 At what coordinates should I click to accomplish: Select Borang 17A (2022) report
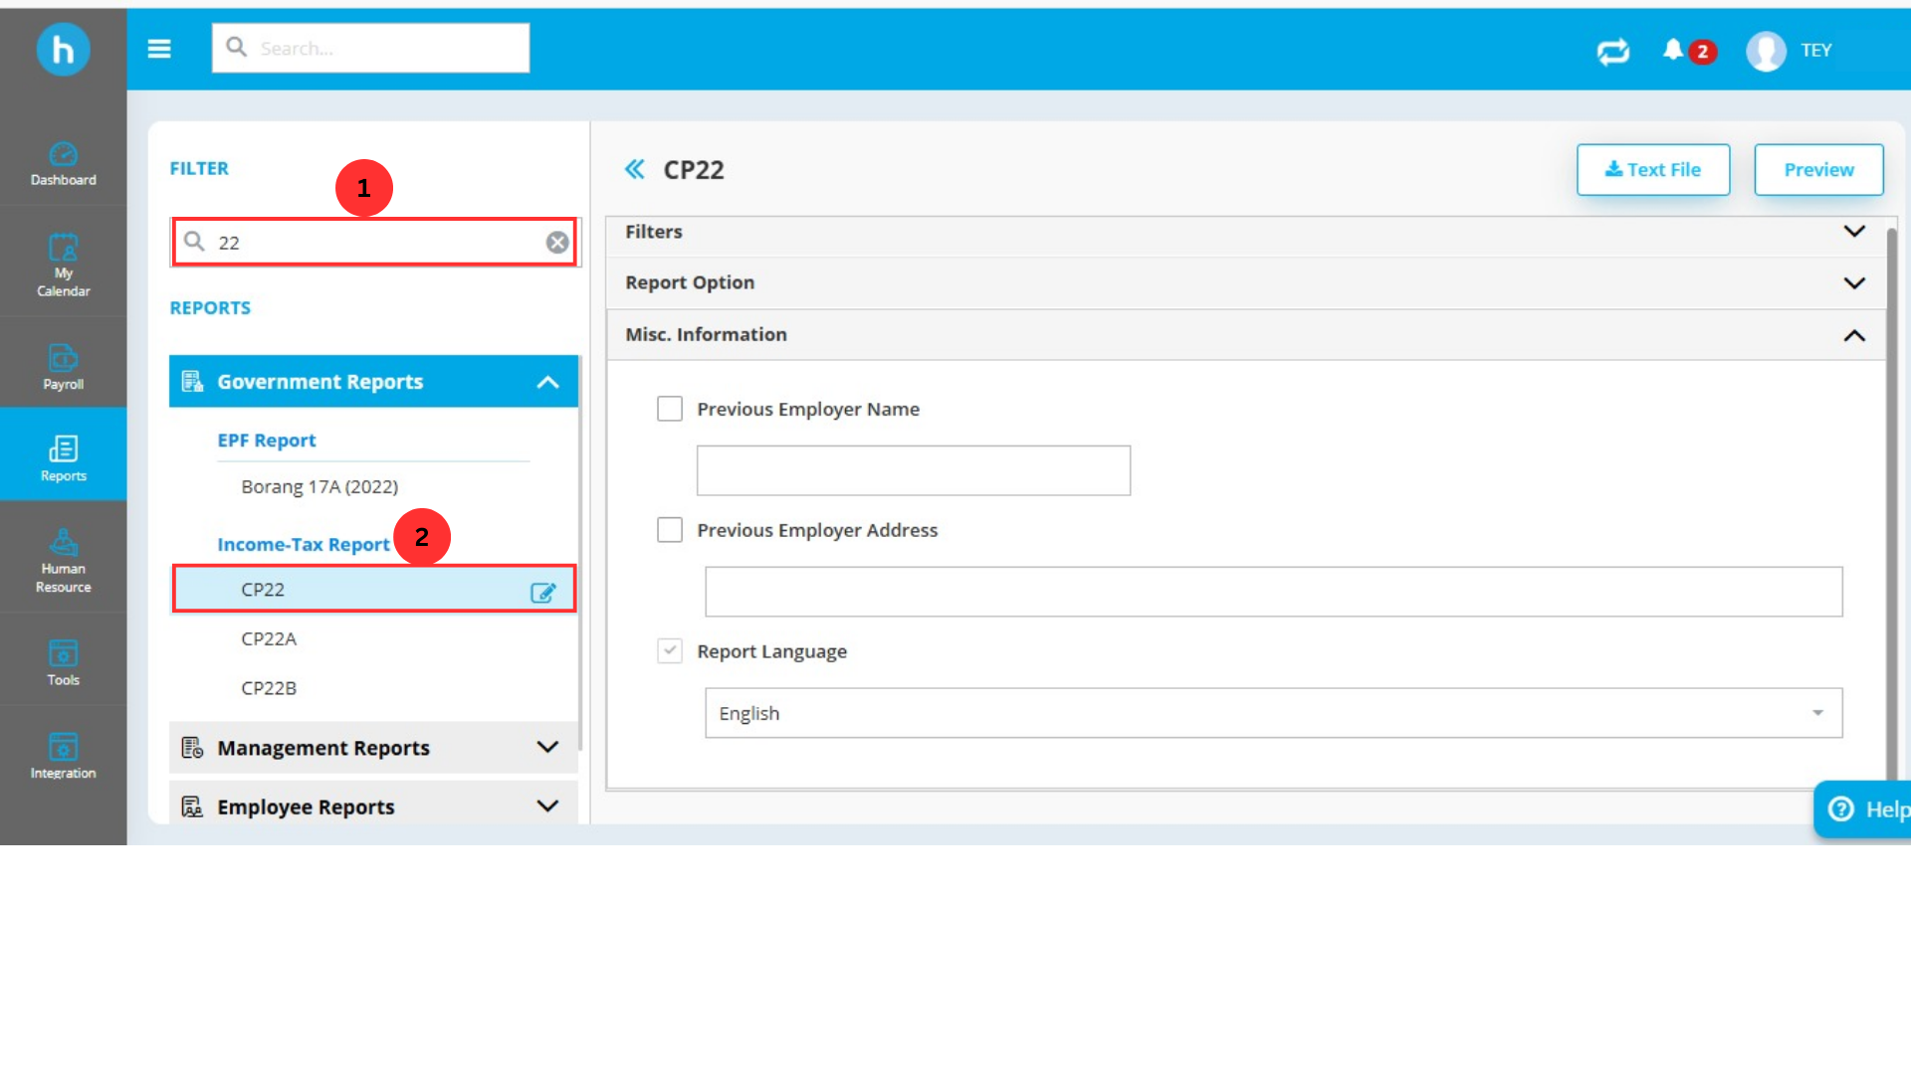coord(319,486)
